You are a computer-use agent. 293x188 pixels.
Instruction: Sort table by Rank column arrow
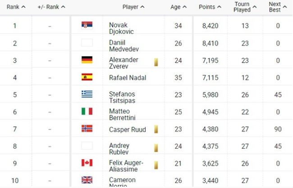pos(23,7)
